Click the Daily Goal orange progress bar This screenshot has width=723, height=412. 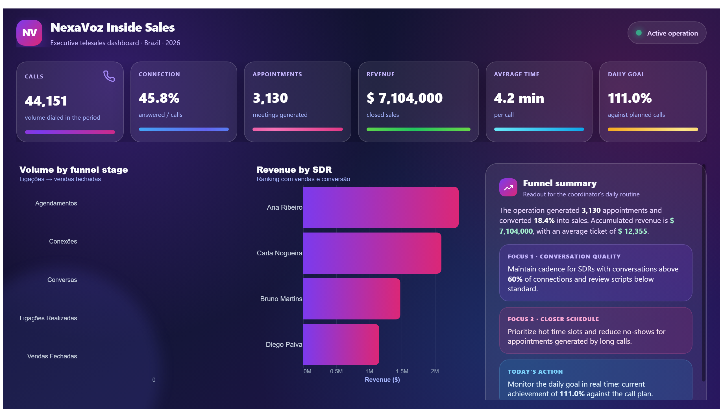click(653, 129)
